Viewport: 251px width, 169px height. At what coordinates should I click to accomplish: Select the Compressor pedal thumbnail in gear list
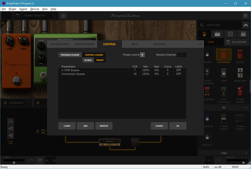tap(224, 54)
